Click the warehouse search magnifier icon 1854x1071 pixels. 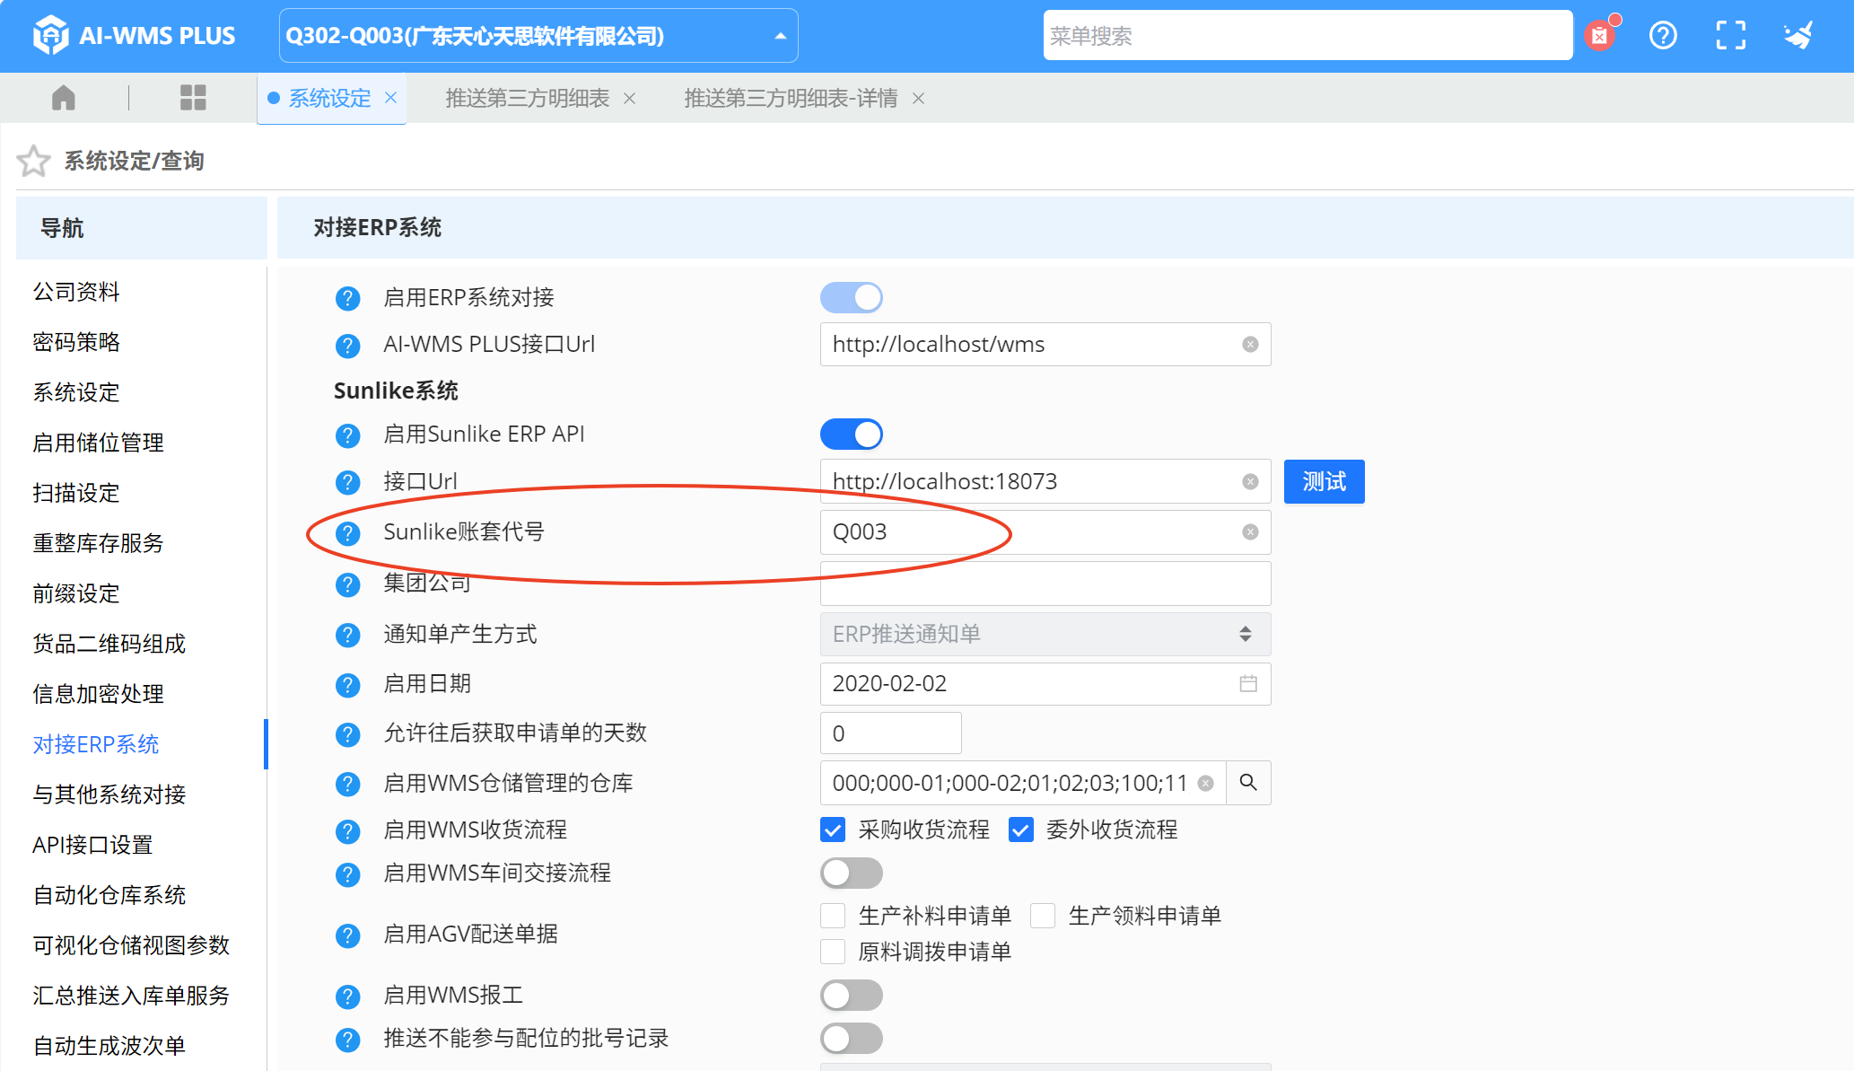tap(1248, 783)
